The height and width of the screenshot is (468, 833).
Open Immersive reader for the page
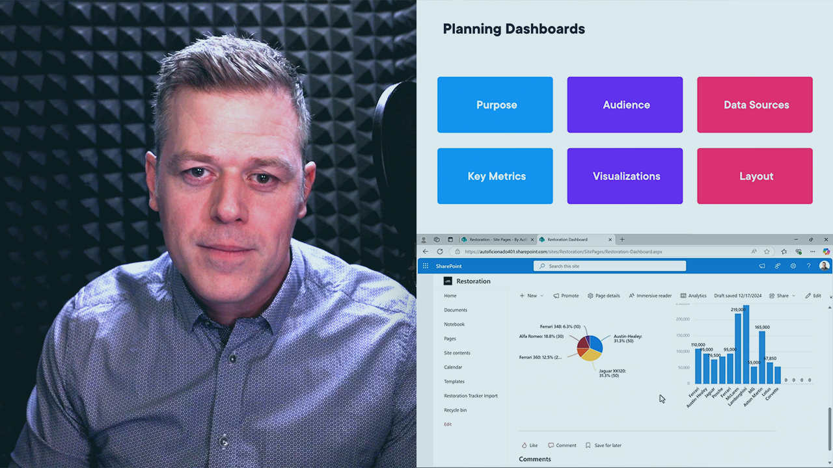(650, 296)
